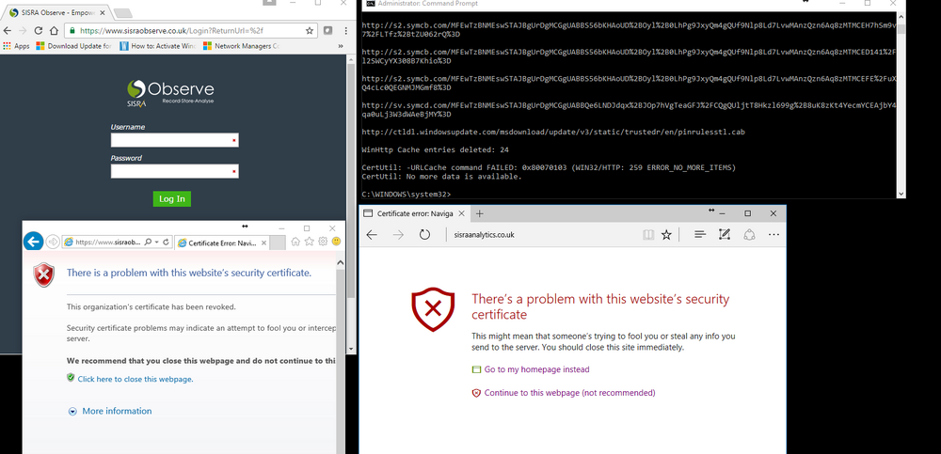Viewport: 941px width, 454px height.
Task: Click the Chrome address bar URL
Action: (x=171, y=31)
